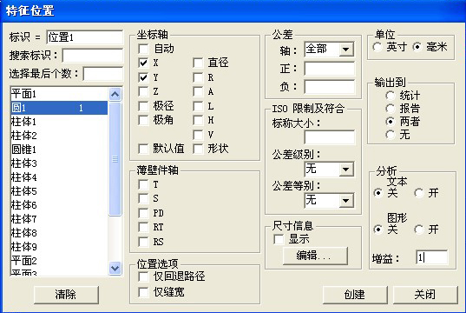This screenshot has width=466, height=313.
Task: Turn on 文本 analysis with 开
Action: pos(419,193)
